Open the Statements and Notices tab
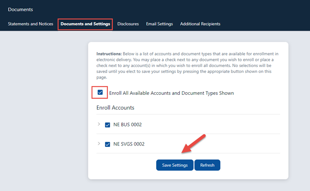 tap(30, 24)
